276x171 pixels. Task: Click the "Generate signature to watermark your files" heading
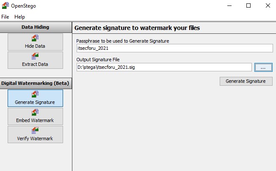(137, 28)
